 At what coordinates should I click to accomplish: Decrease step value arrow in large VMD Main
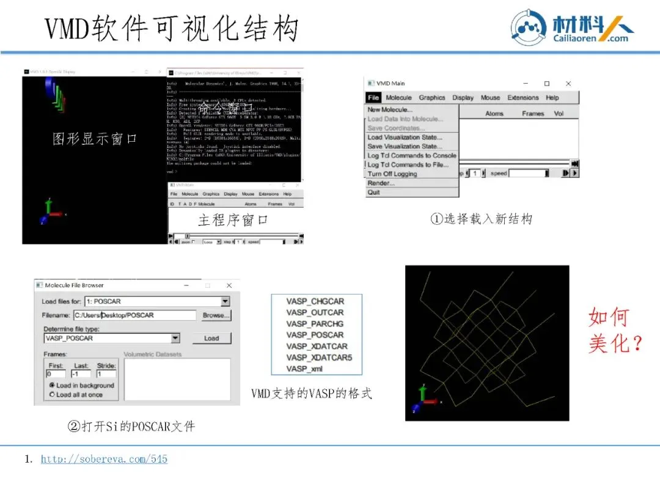[468, 173]
